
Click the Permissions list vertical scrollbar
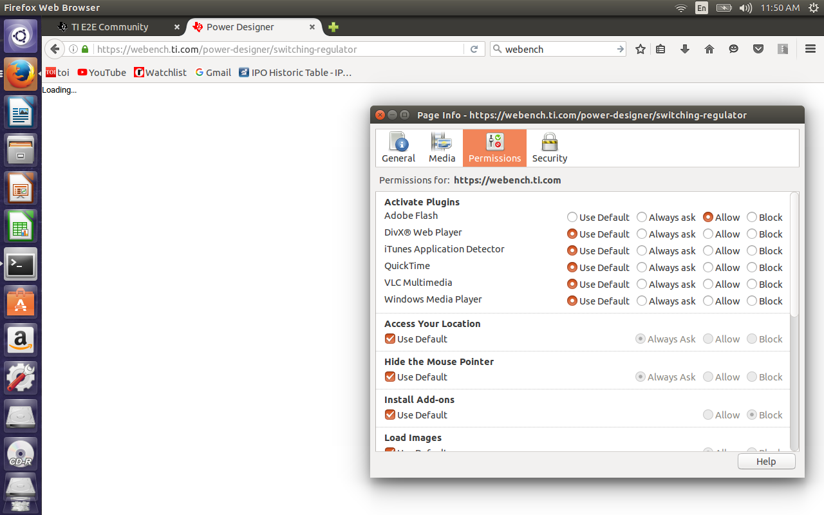794,254
